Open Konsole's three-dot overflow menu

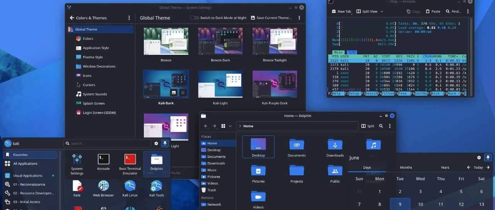(x=468, y=12)
